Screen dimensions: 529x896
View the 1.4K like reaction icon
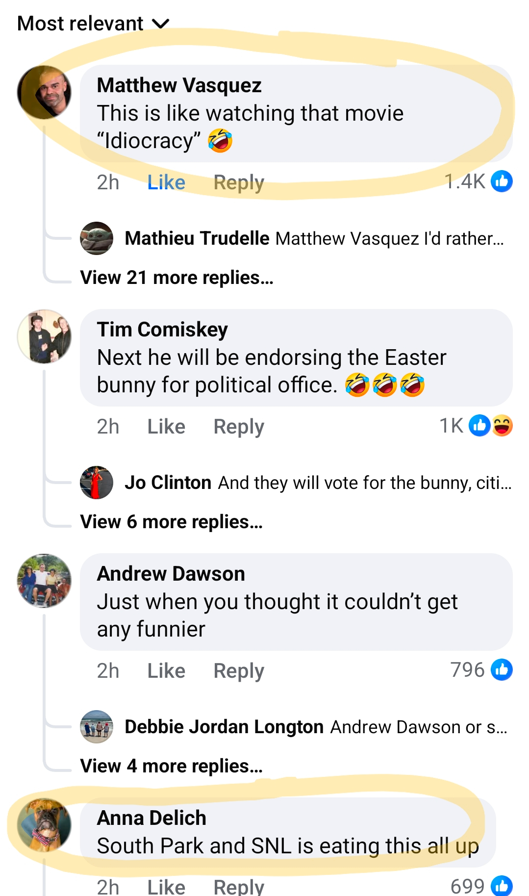pyautogui.click(x=502, y=181)
